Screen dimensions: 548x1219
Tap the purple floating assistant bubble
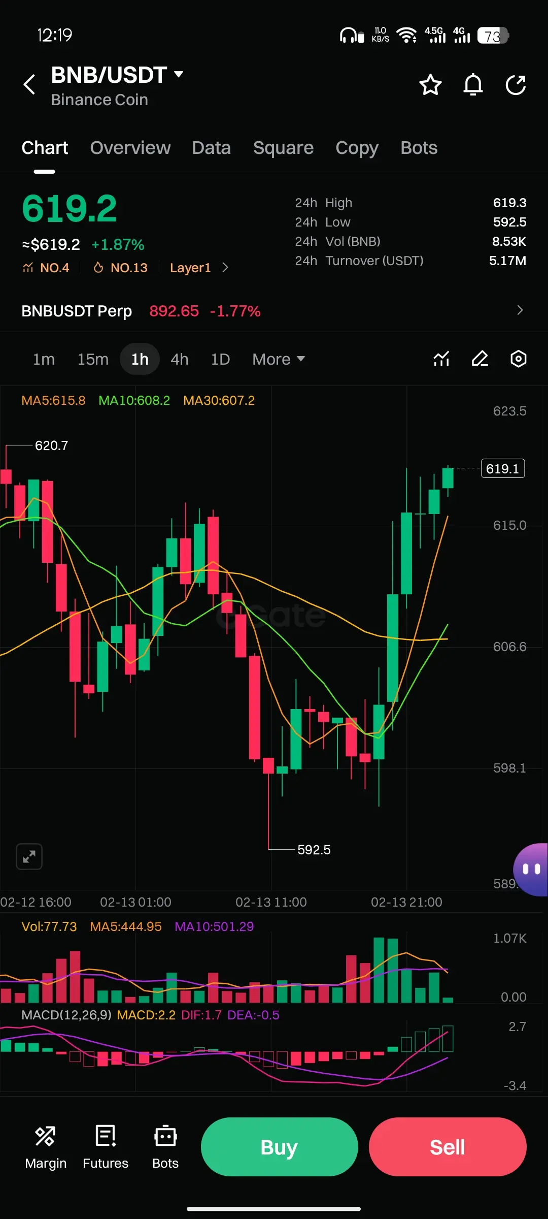531,870
